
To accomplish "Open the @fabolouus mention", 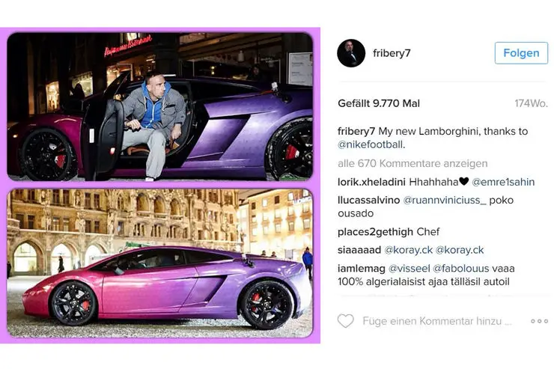I will 460,269.
